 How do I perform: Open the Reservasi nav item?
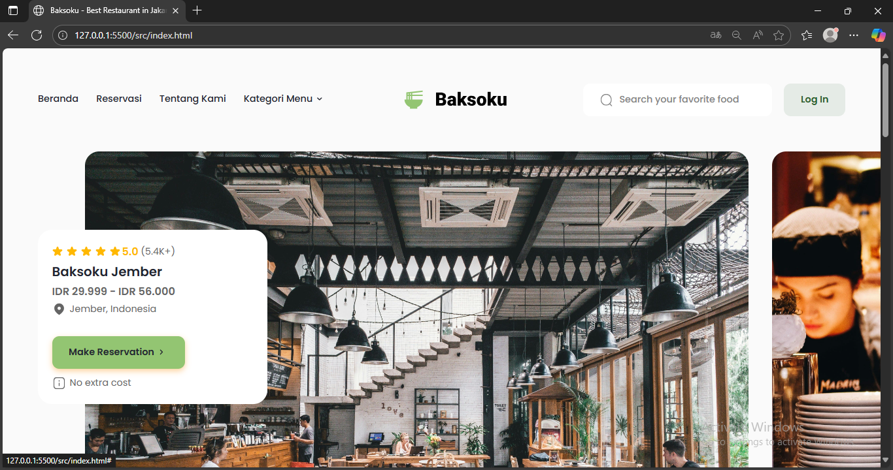pyautogui.click(x=119, y=99)
